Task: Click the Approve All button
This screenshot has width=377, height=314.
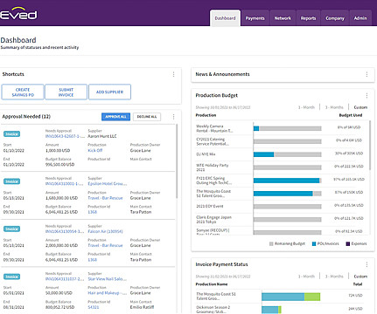Action: click(x=115, y=117)
